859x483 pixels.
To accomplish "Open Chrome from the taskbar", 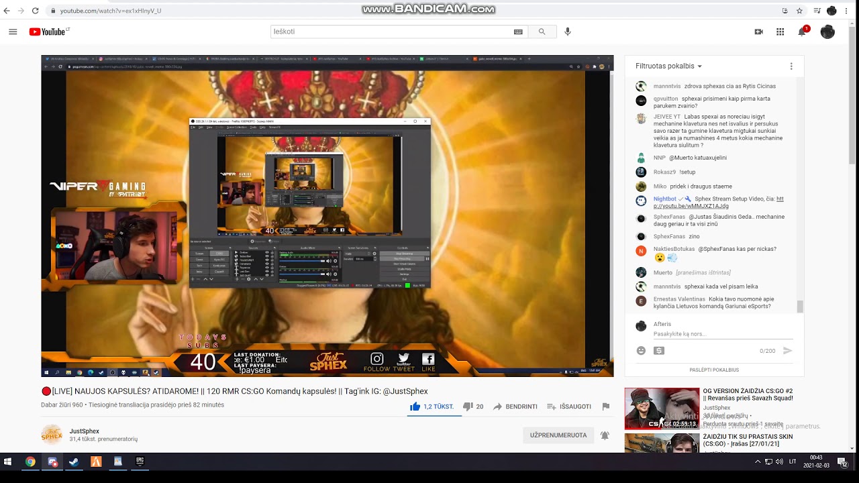I will pyautogui.click(x=30, y=462).
